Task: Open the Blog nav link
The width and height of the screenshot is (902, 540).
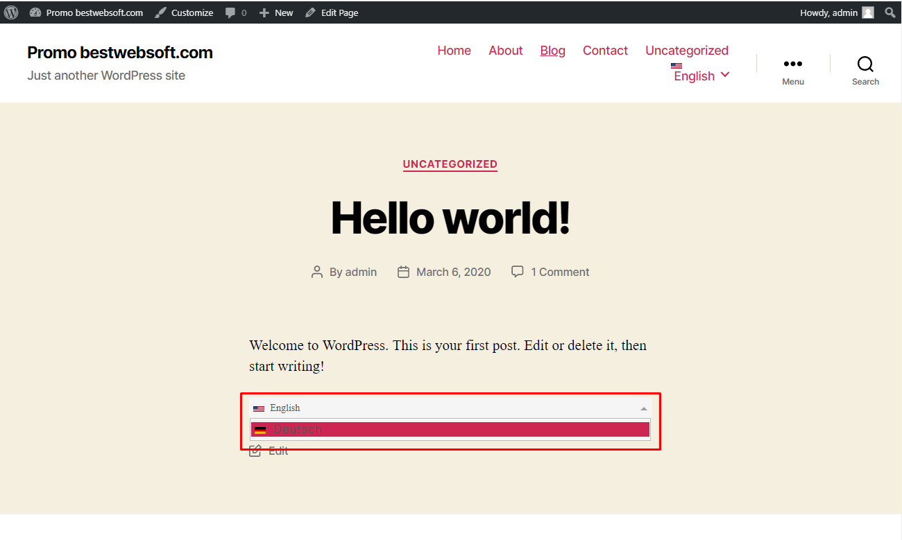Action: (x=553, y=51)
